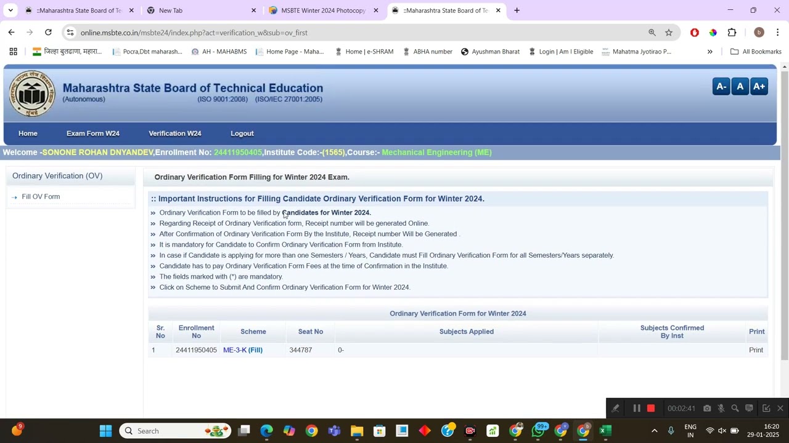789x443 pixels.
Task: Collapse the recorder toolbar with arrow icon
Action: coord(766,409)
